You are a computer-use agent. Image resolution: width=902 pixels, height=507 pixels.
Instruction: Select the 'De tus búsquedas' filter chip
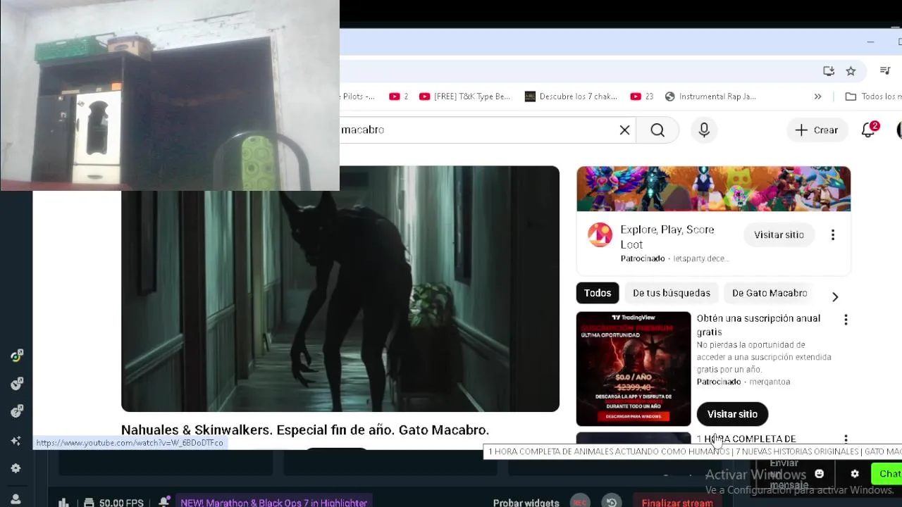[x=672, y=293]
